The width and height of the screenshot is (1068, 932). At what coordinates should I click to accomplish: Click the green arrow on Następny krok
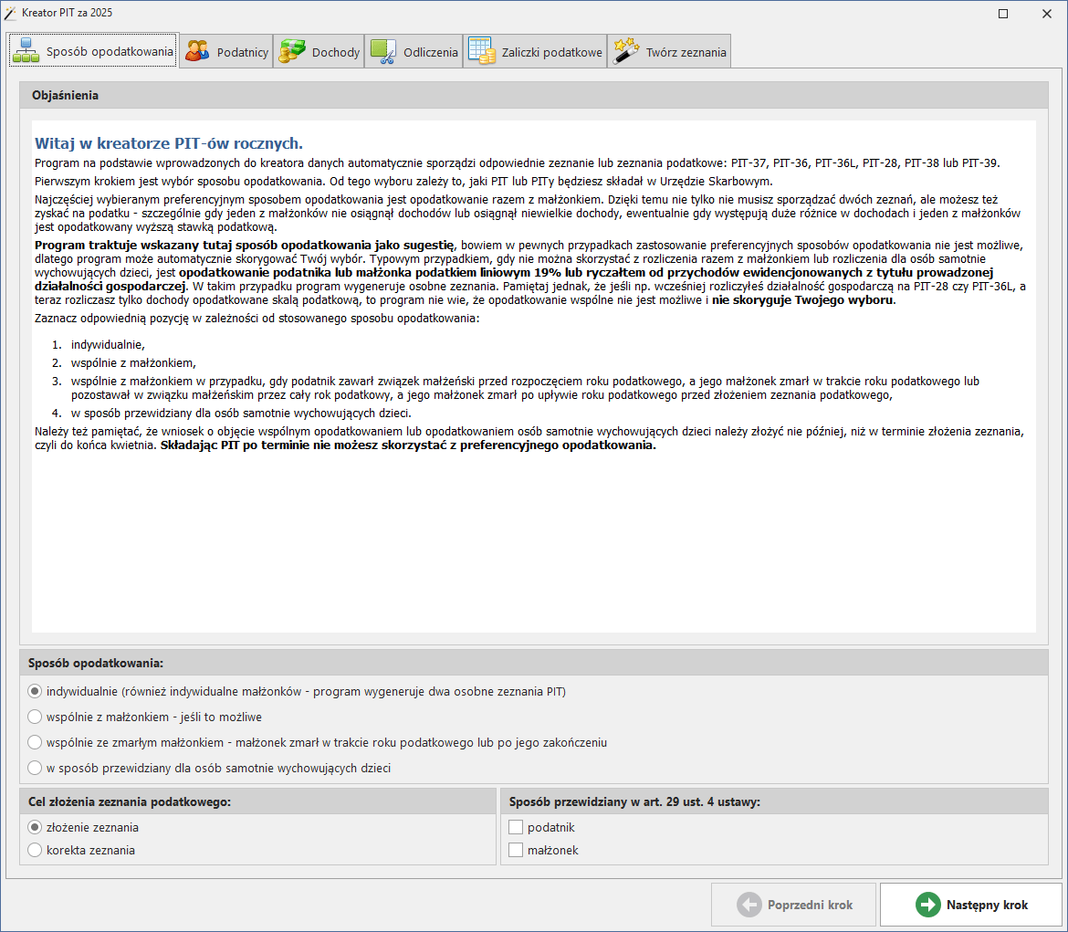[x=927, y=905]
